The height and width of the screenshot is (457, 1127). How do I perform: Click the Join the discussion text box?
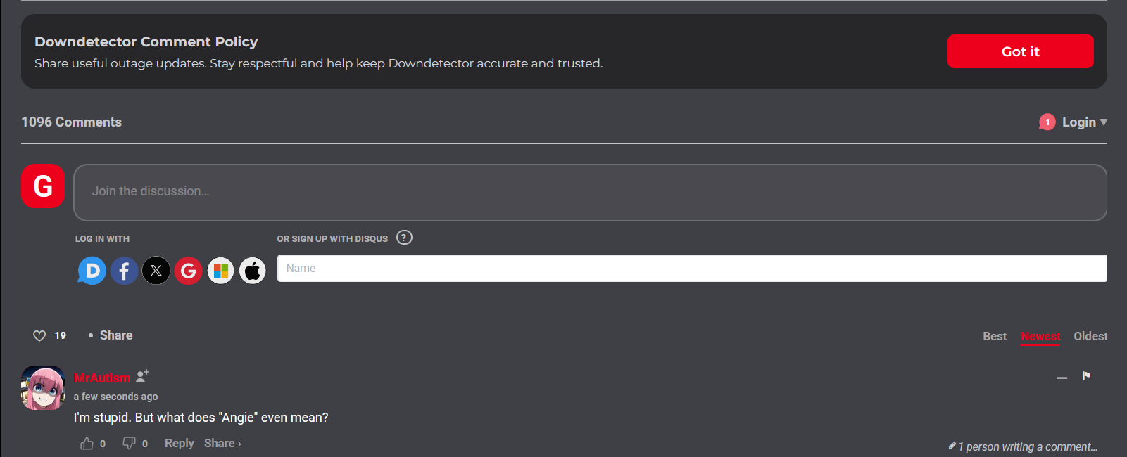pyautogui.click(x=590, y=193)
